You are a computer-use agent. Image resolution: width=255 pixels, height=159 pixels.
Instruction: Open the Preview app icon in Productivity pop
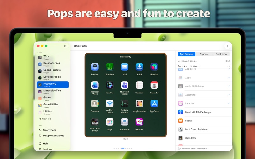[95, 67]
